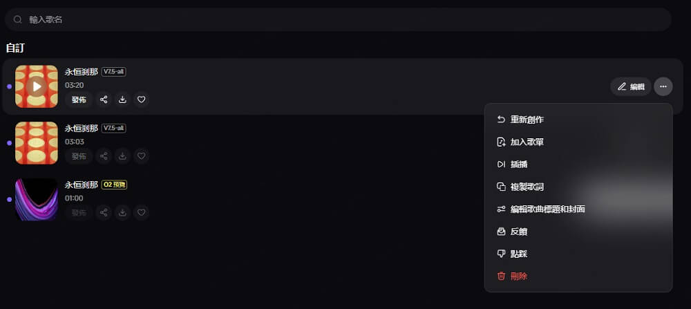This screenshot has width=691, height=309.
Task: Select 加入歌單 menu option
Action: (x=525, y=142)
